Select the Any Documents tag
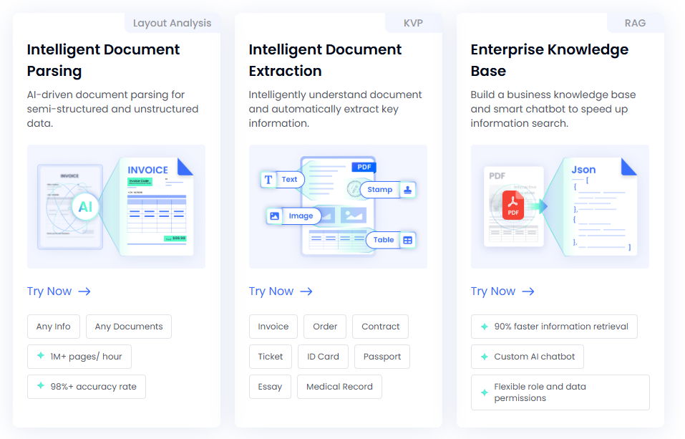 pos(128,327)
